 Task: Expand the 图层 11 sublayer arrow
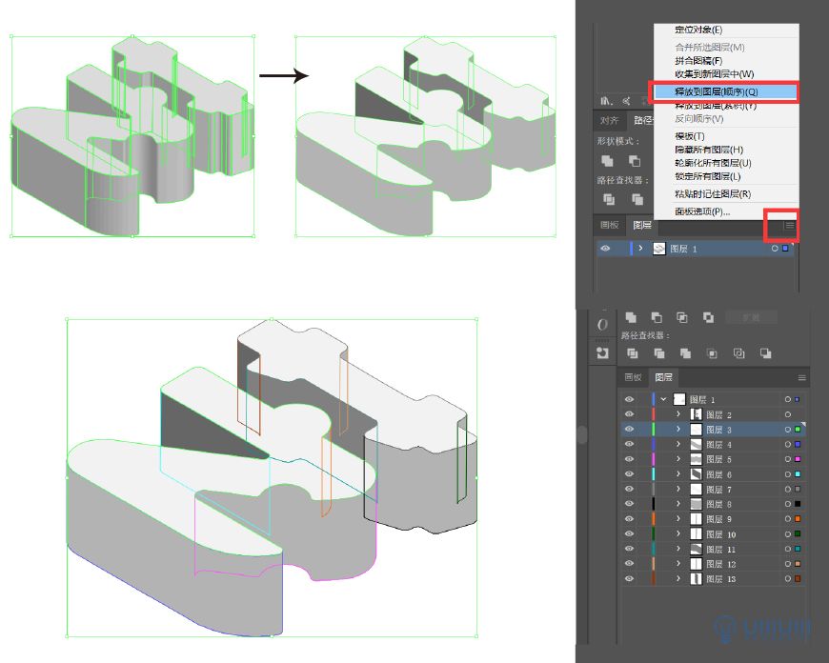[x=678, y=549]
